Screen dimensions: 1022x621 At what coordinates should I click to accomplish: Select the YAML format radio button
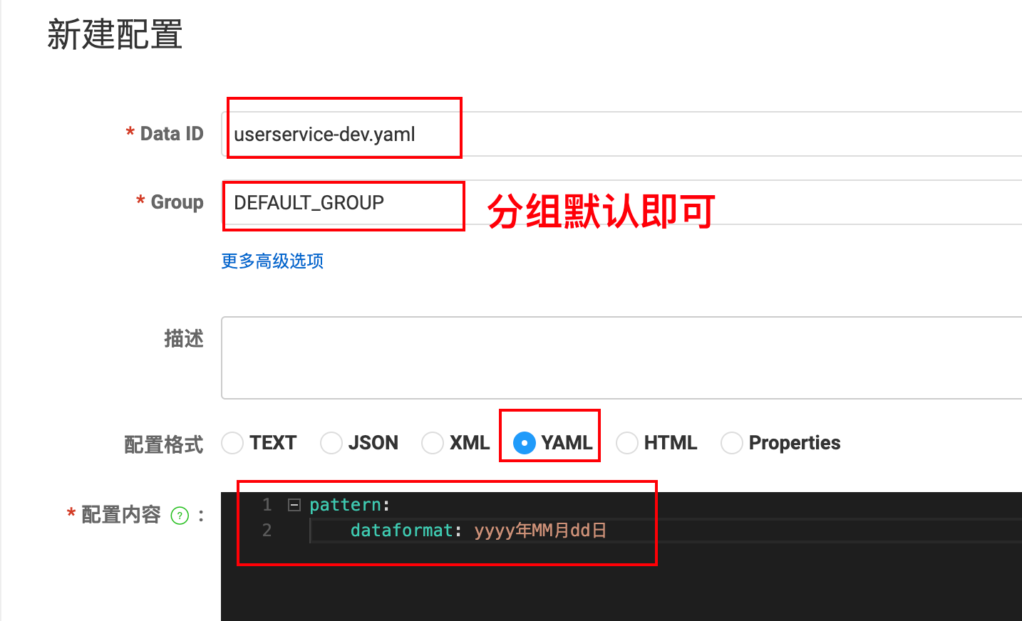click(525, 443)
